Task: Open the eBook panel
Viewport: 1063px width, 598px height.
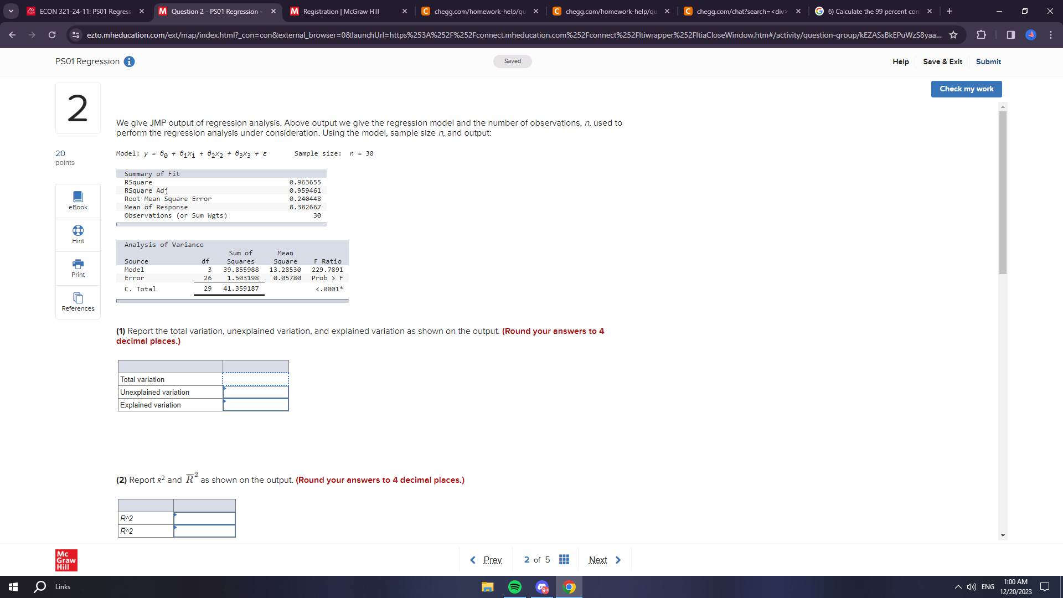Action: click(x=78, y=200)
